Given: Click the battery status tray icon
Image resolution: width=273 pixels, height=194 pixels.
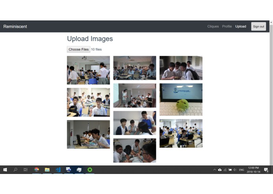Looking at the screenshot, I should (x=230, y=170).
